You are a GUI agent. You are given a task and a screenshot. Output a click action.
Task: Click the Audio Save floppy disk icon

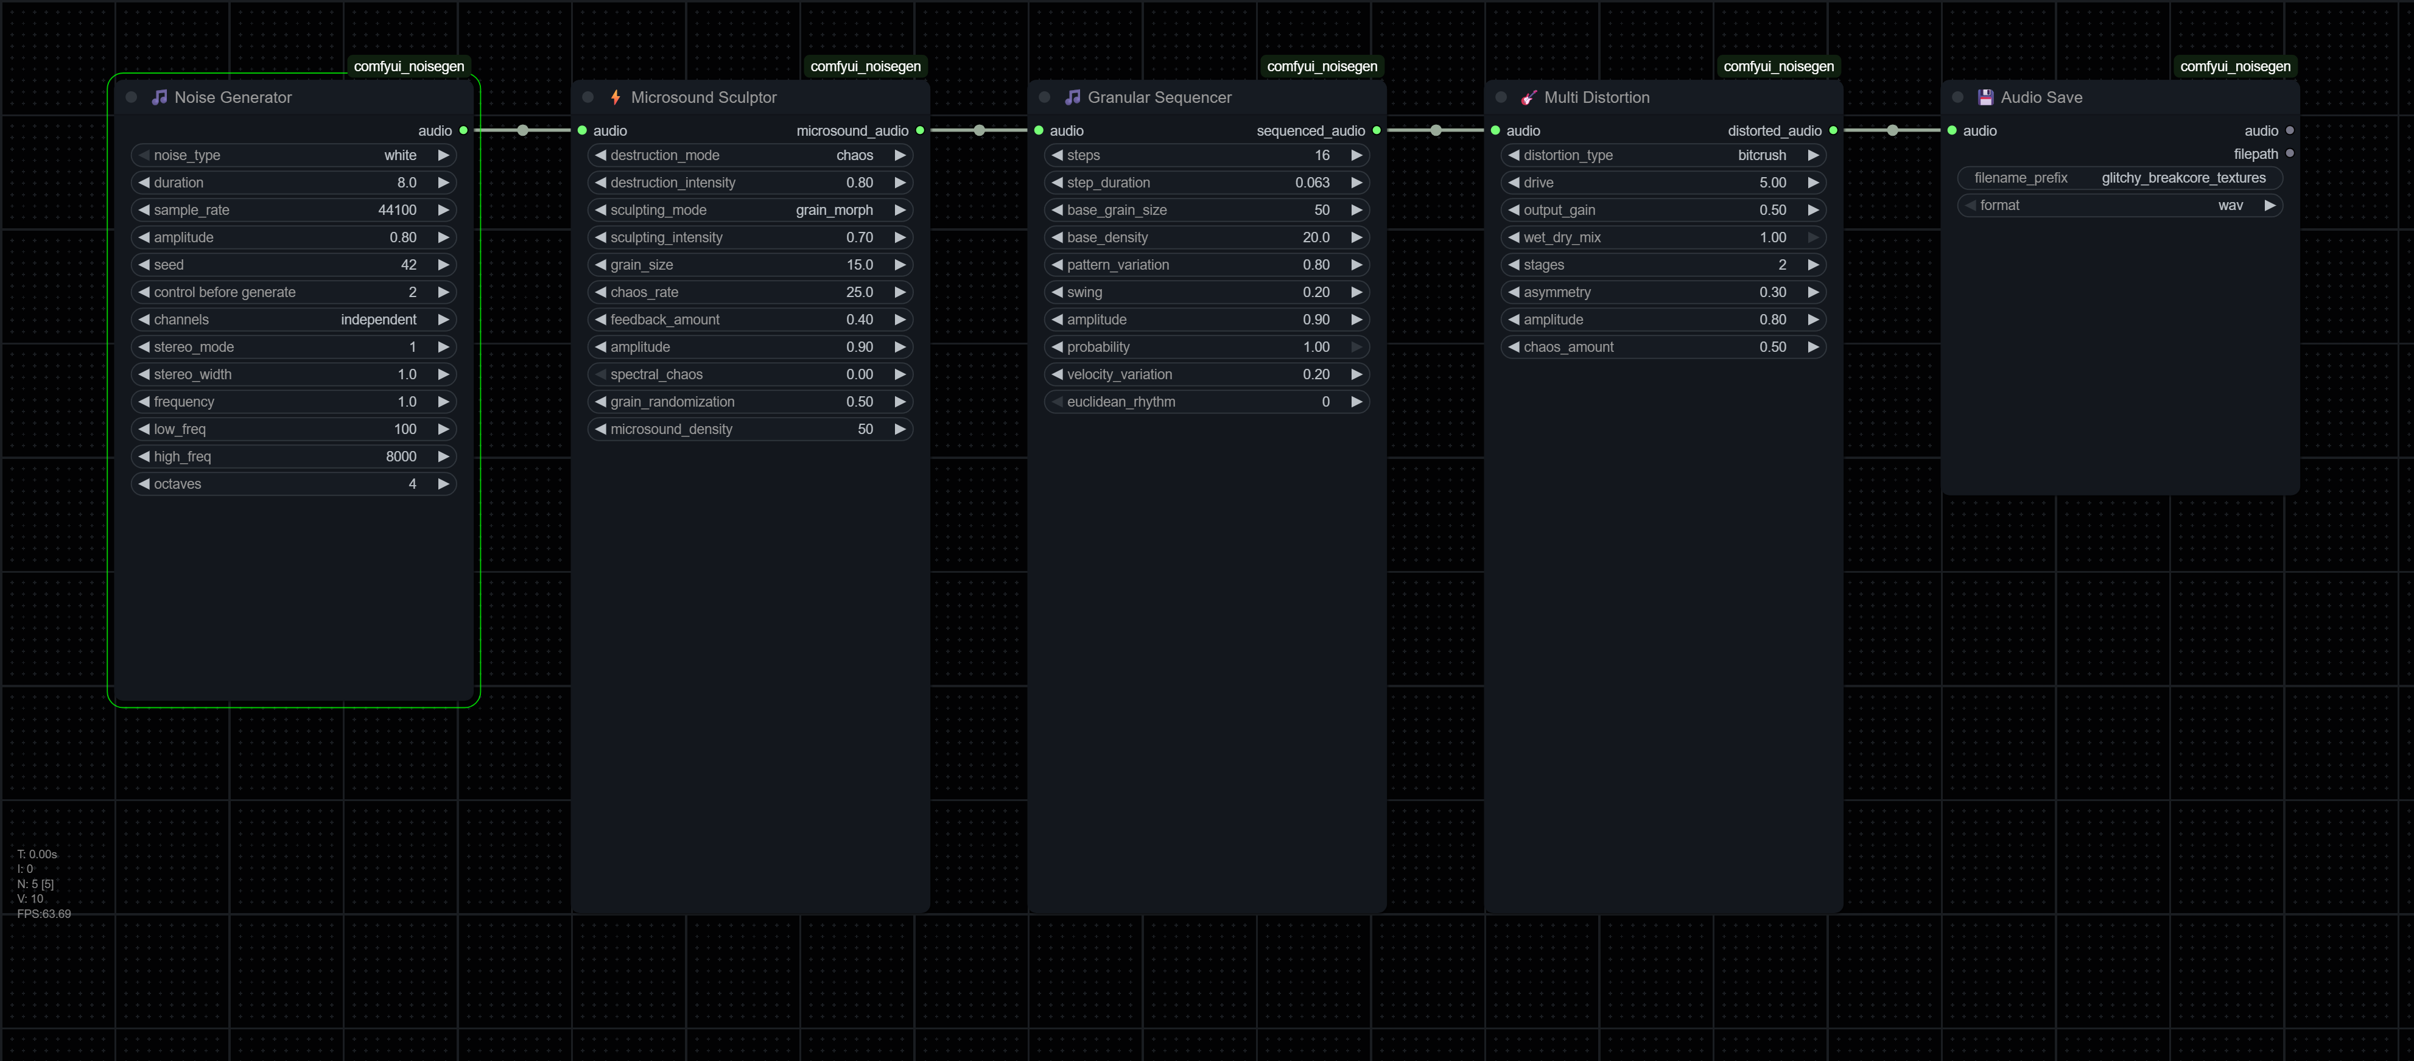coord(1985,97)
